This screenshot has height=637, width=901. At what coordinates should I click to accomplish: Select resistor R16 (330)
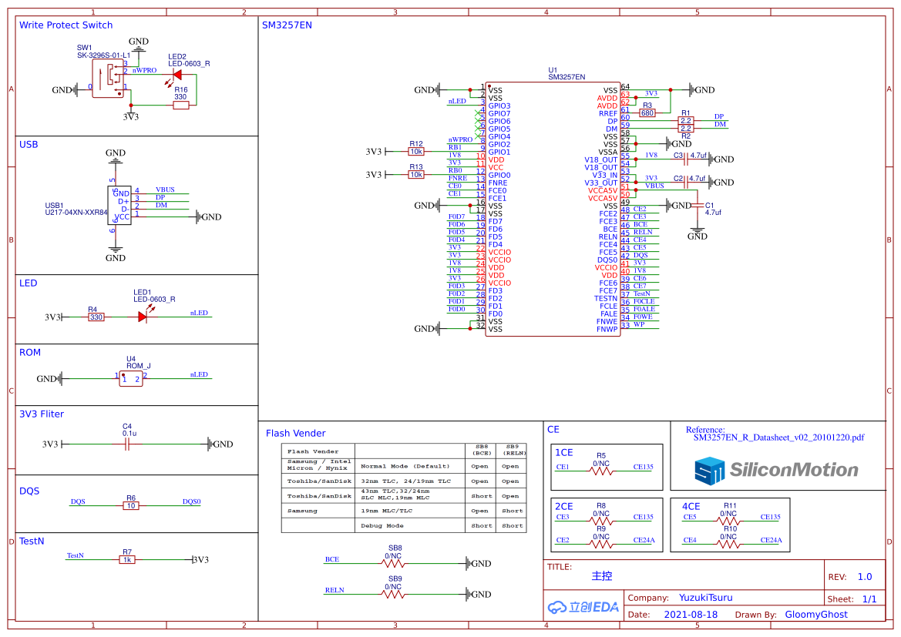point(180,105)
